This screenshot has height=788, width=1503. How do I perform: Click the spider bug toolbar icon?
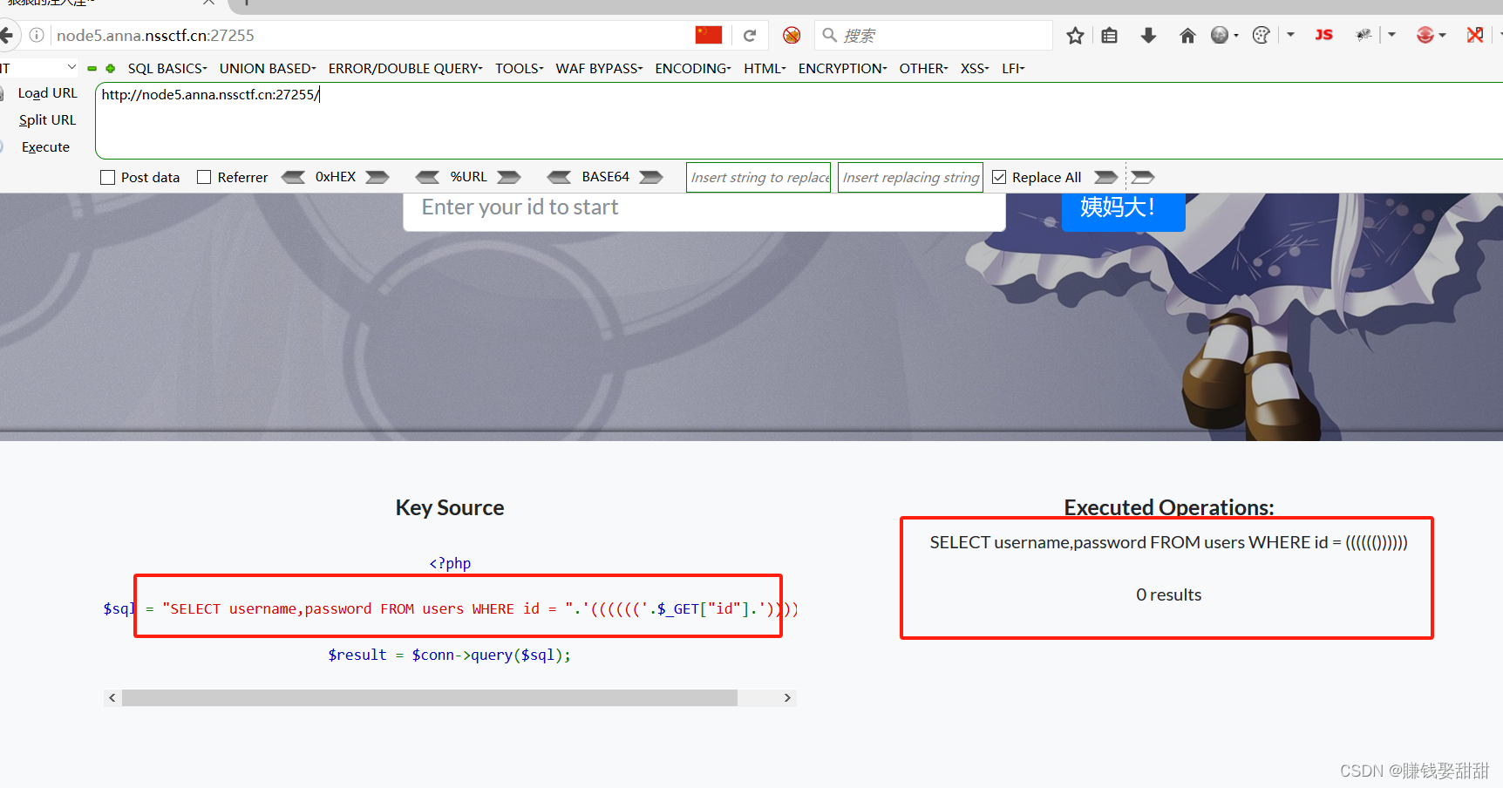1364,35
